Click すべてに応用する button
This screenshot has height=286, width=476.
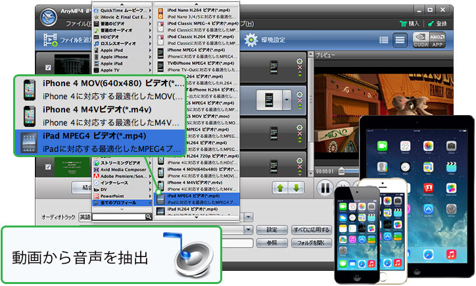click(311, 230)
